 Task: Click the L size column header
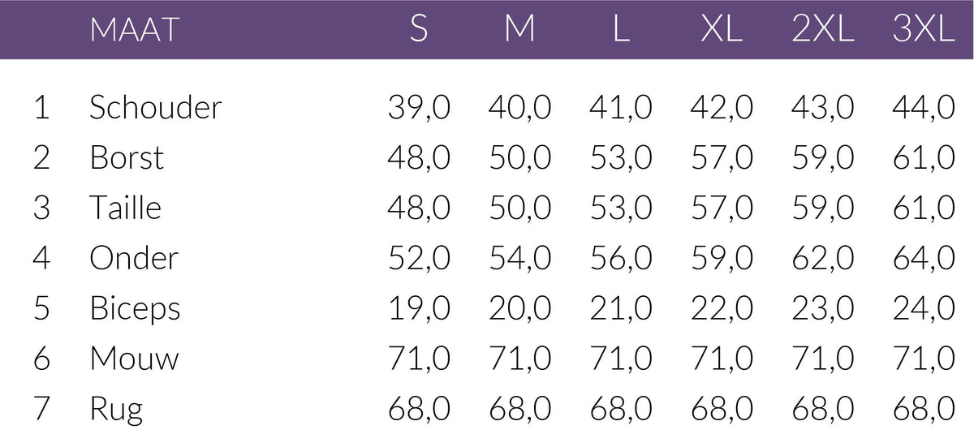click(621, 30)
